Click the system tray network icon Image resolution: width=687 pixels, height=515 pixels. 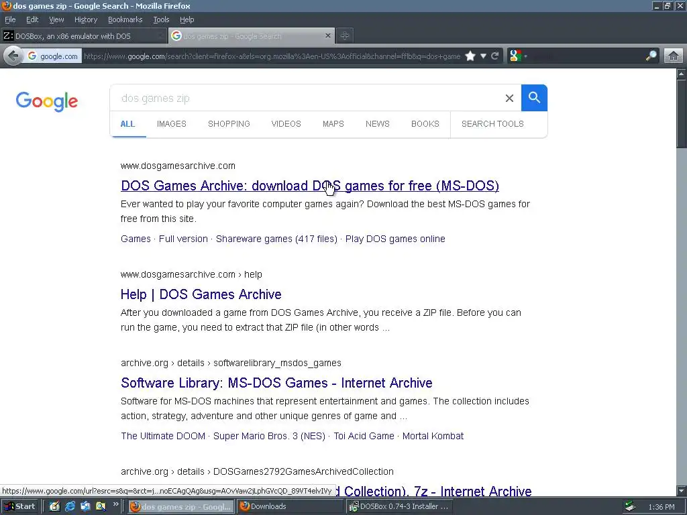tap(631, 507)
